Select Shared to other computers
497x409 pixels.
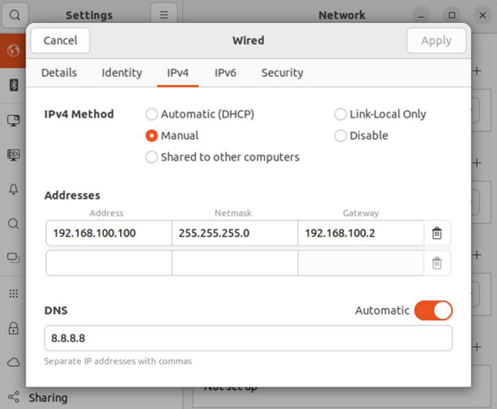point(152,157)
